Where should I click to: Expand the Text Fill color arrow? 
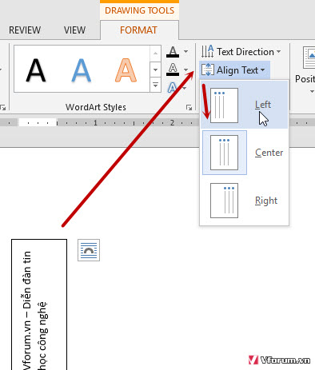[186, 51]
